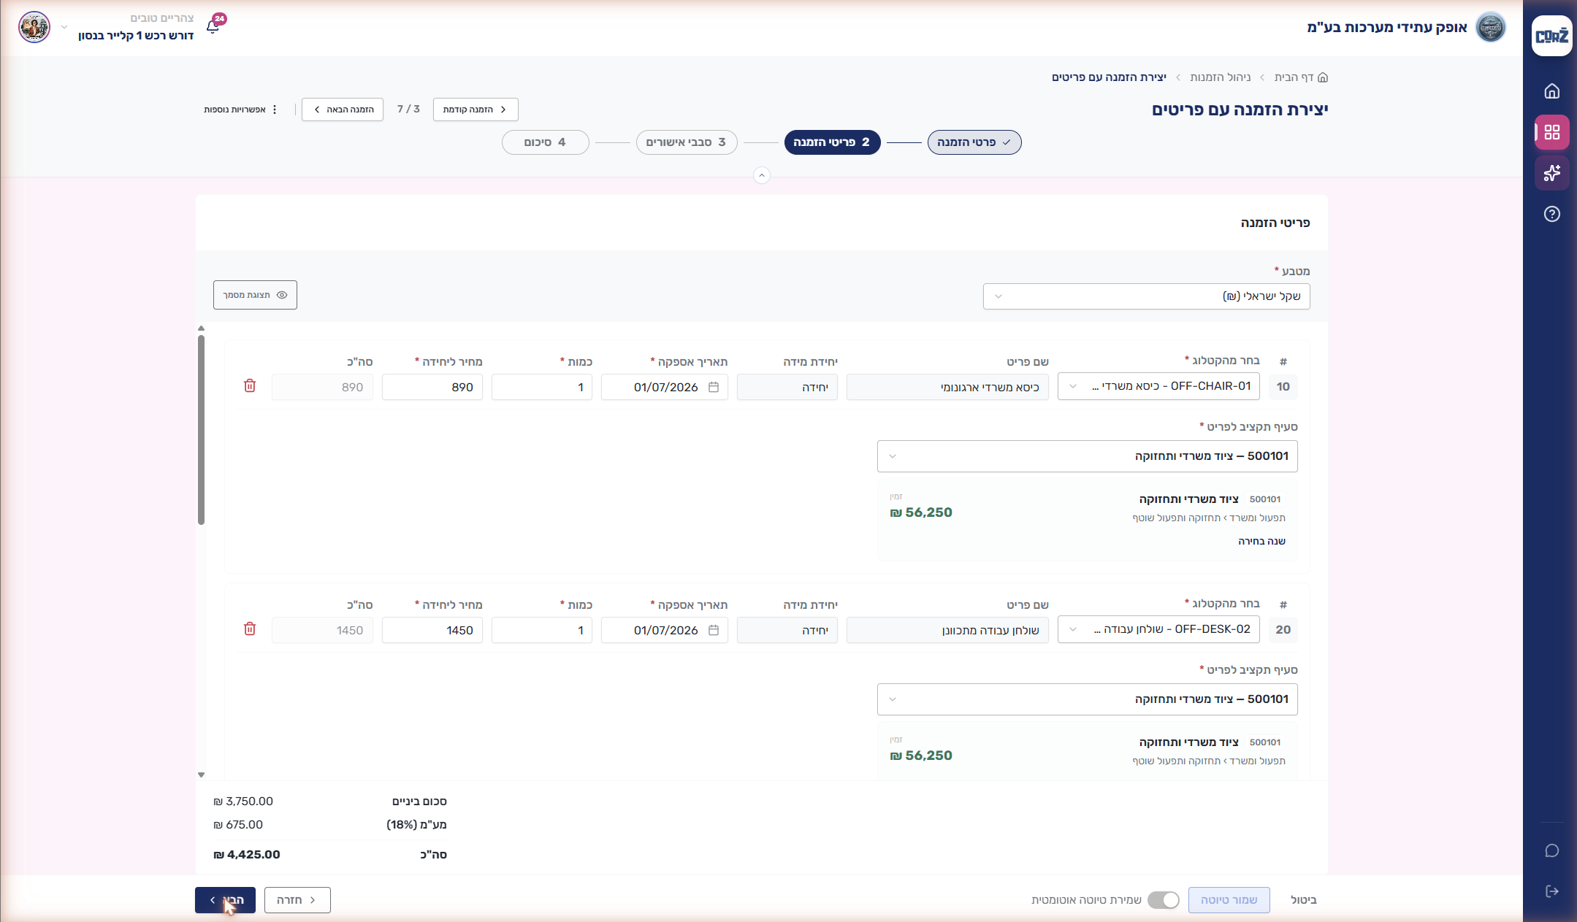The image size is (1577, 922).
Task: Go to step 3 סבבי אישורים
Action: (x=687, y=142)
